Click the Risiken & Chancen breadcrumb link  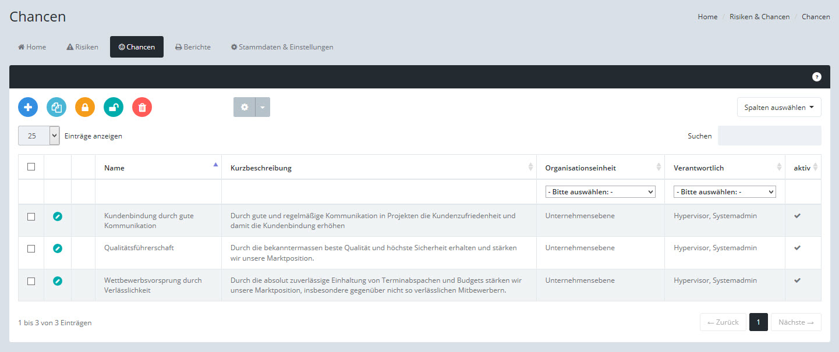coord(759,17)
